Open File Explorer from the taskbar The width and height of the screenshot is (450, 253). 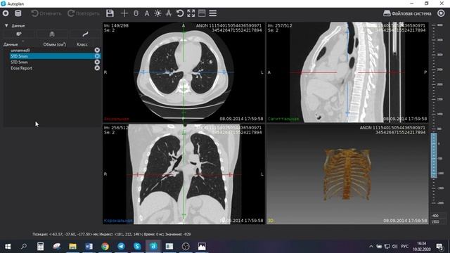72,247
